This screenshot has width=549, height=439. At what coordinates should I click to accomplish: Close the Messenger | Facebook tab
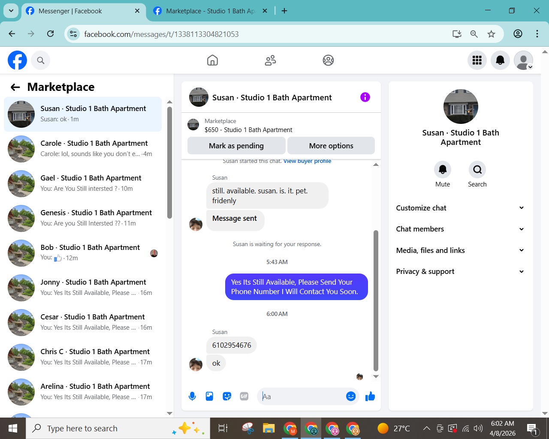click(x=137, y=11)
